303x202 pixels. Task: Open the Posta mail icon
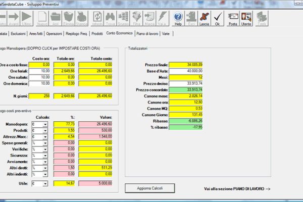(x=233, y=19)
